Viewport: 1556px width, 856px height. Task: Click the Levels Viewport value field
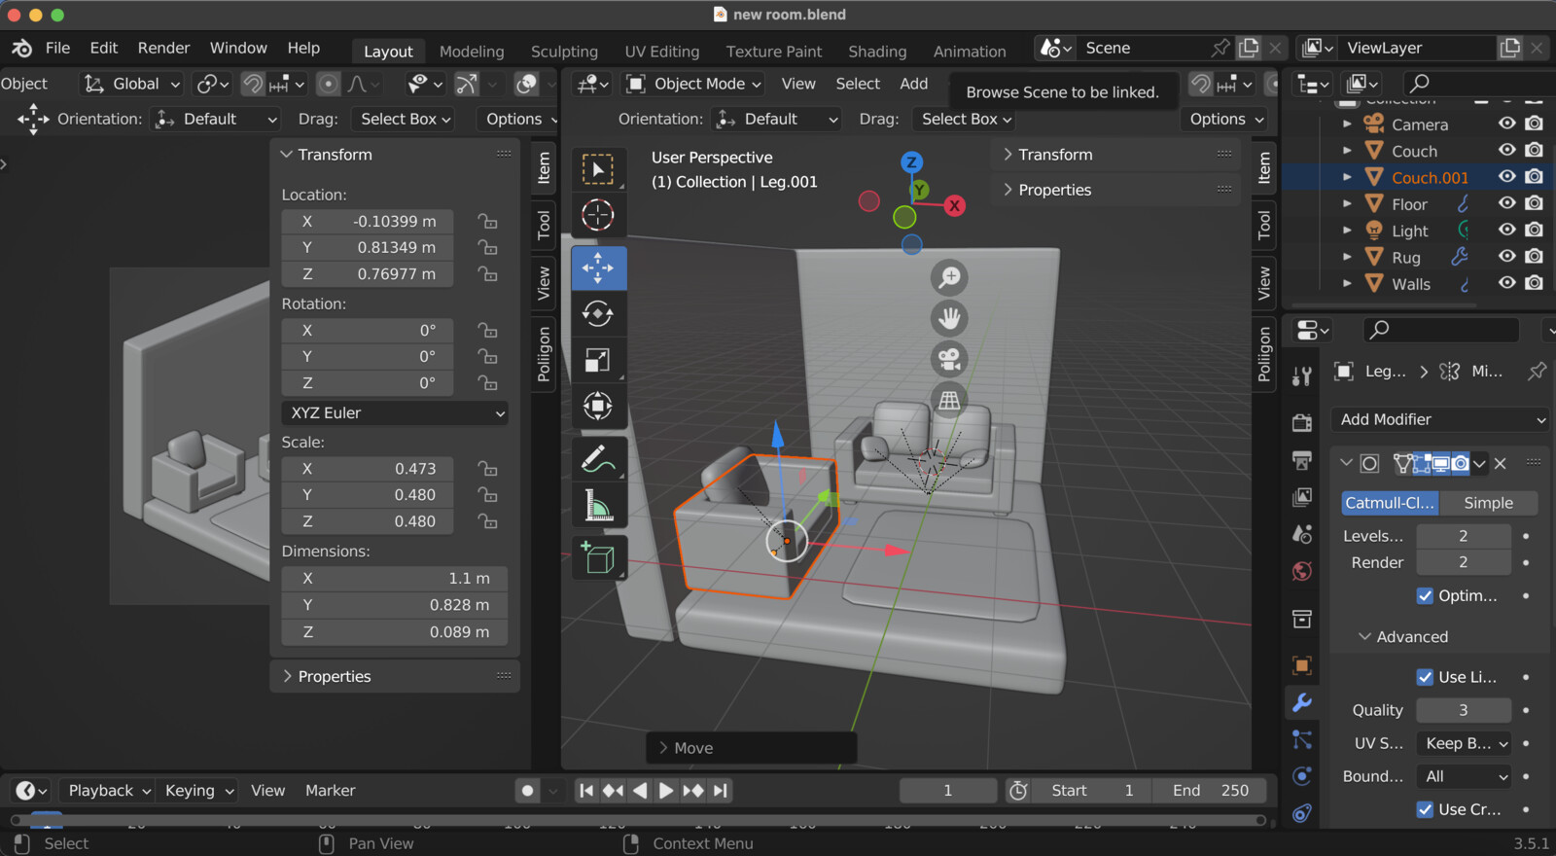(1464, 536)
